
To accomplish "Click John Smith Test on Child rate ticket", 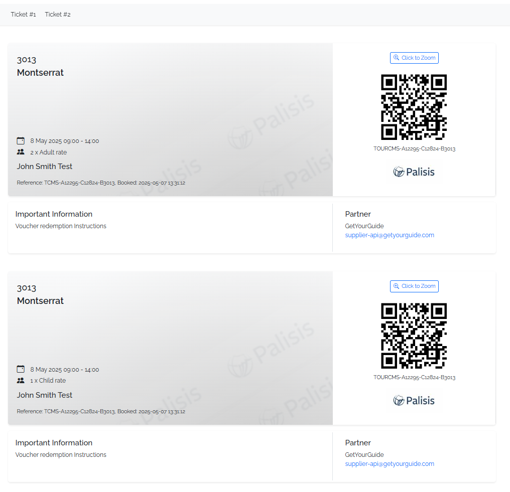I will (45, 395).
